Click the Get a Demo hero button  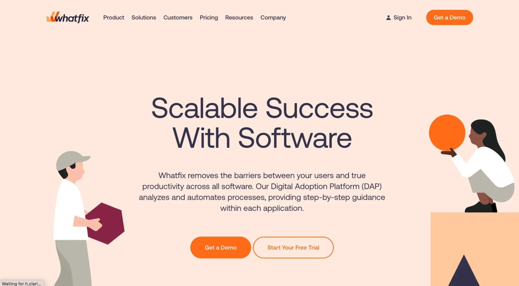click(x=220, y=247)
